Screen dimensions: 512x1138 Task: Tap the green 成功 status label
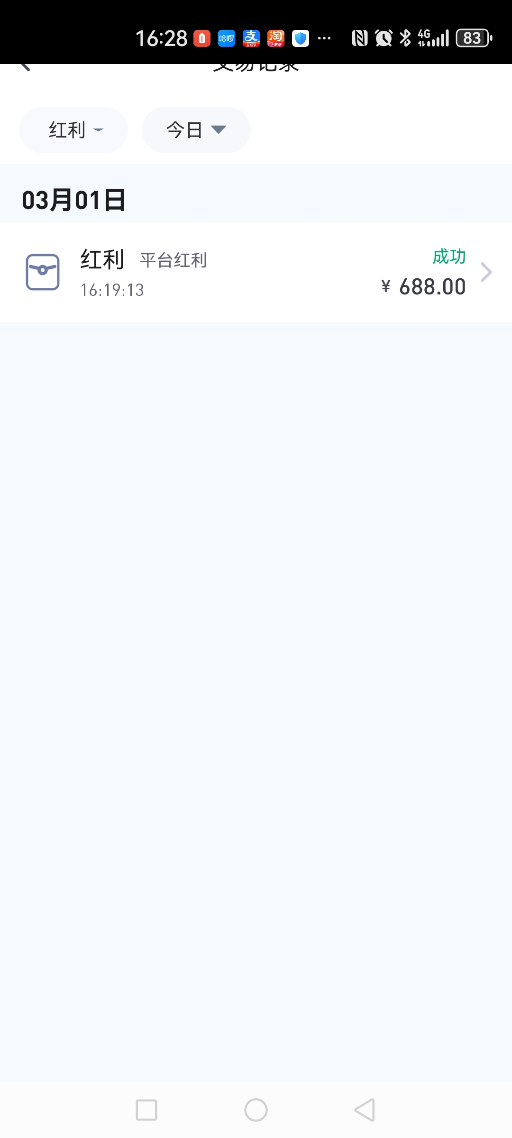(449, 257)
